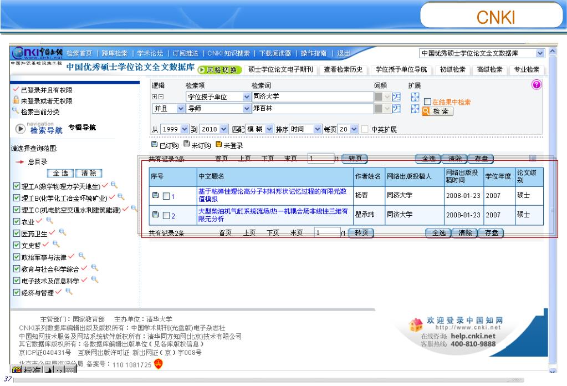Click magnifier icon beside 理工B category

[x=121, y=197]
